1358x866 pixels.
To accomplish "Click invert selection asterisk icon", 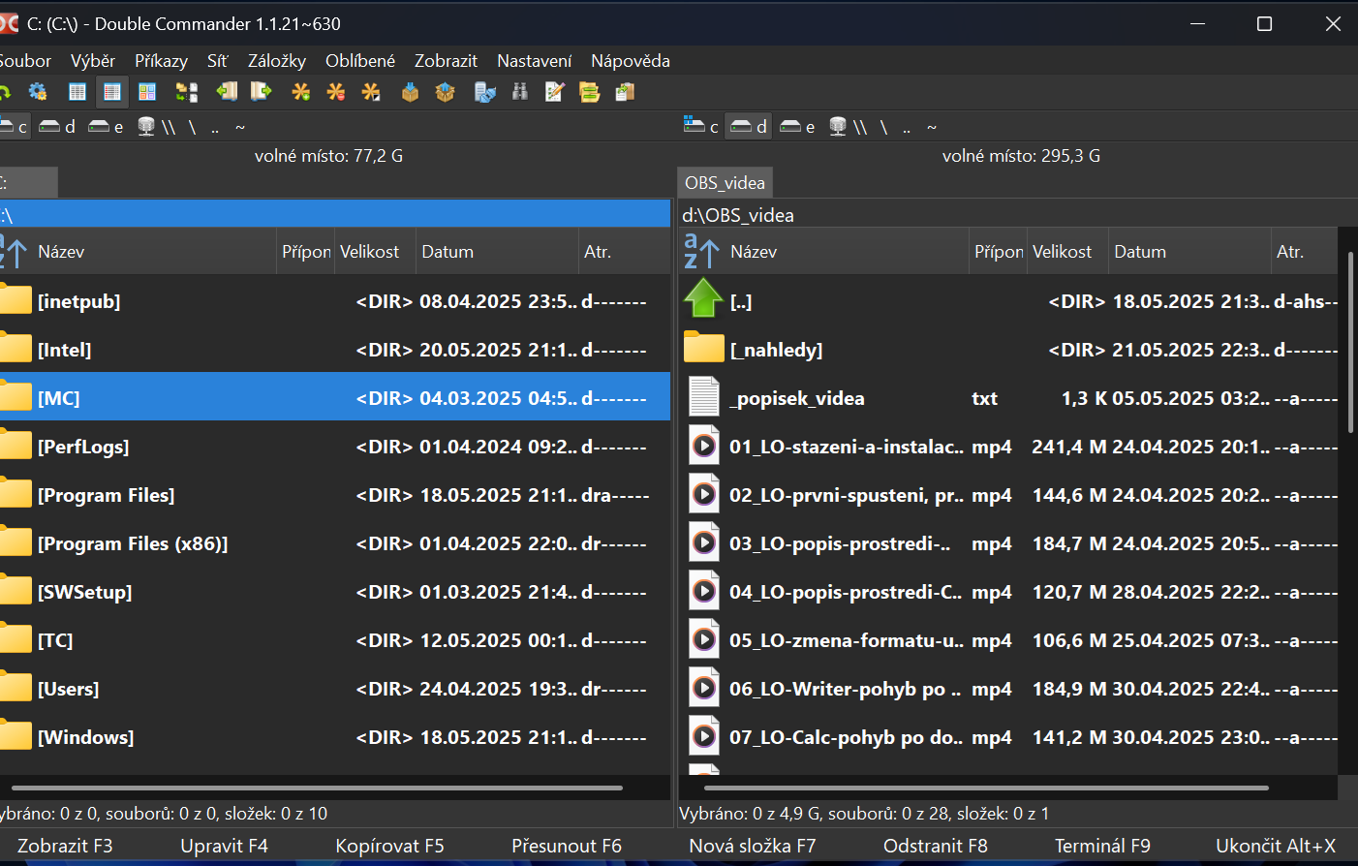I will [371, 92].
